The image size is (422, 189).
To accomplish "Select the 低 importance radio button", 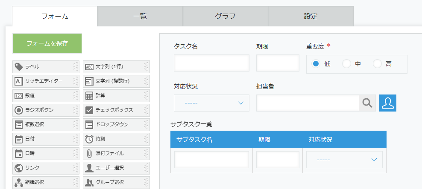I will tap(316, 64).
